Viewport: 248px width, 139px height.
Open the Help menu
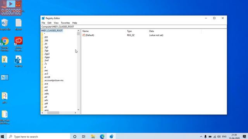75,23
